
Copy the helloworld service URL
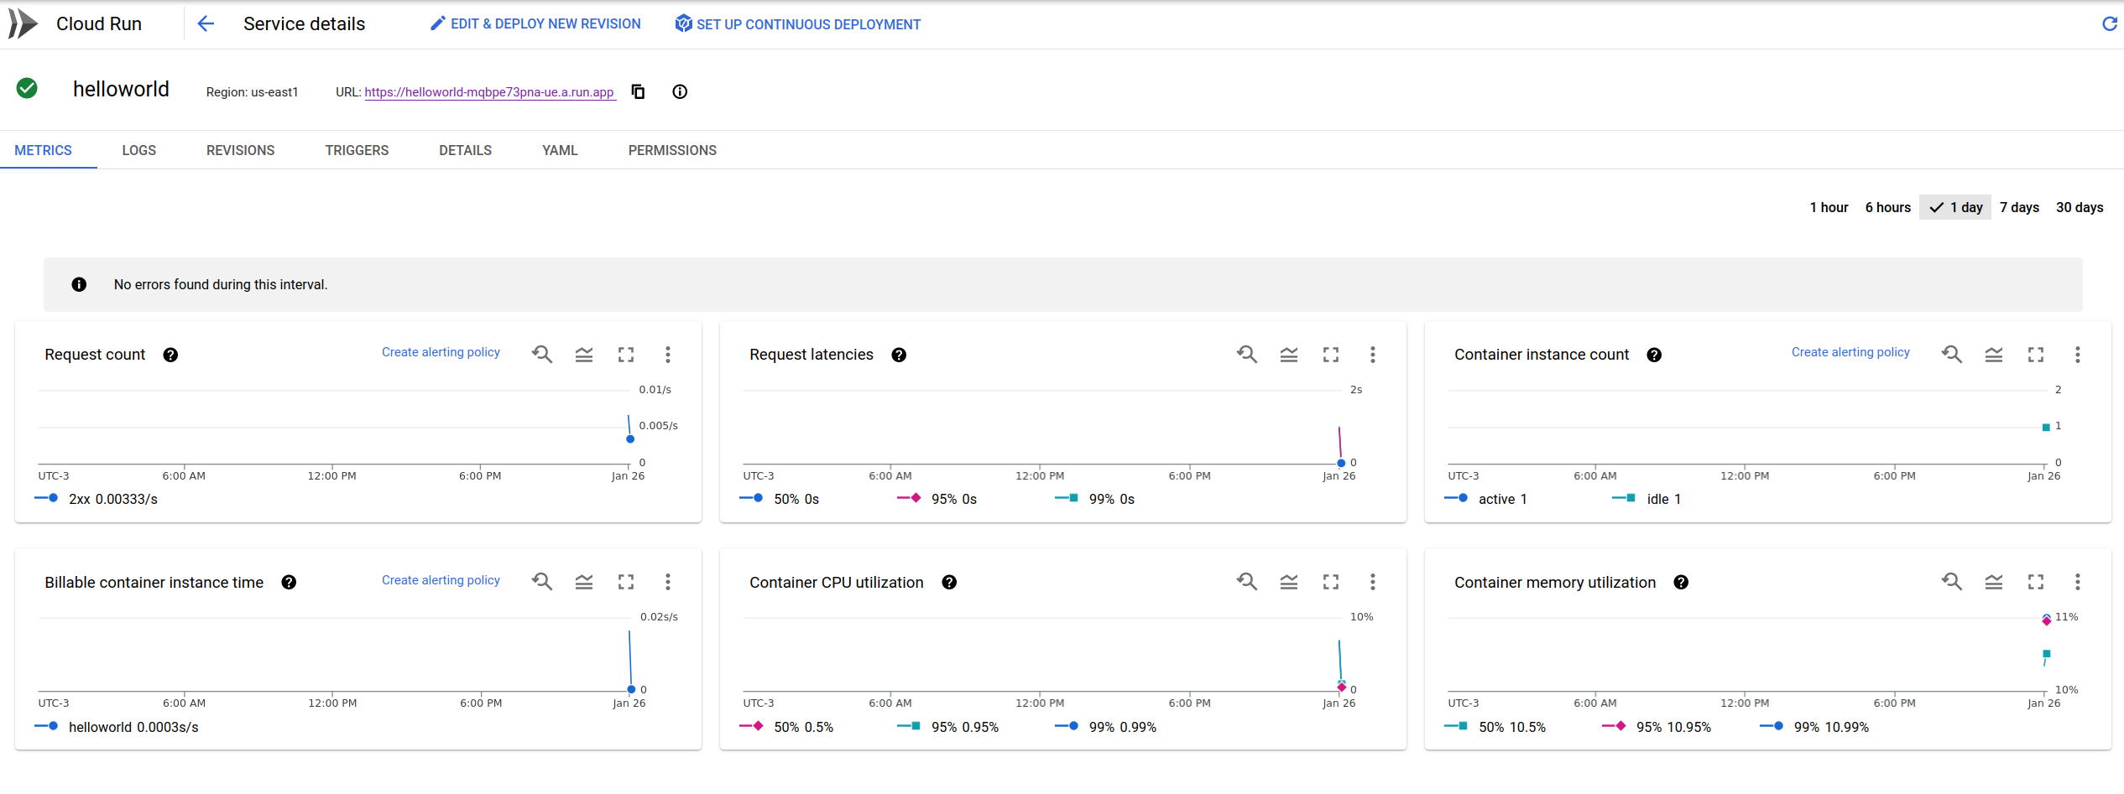click(x=638, y=91)
